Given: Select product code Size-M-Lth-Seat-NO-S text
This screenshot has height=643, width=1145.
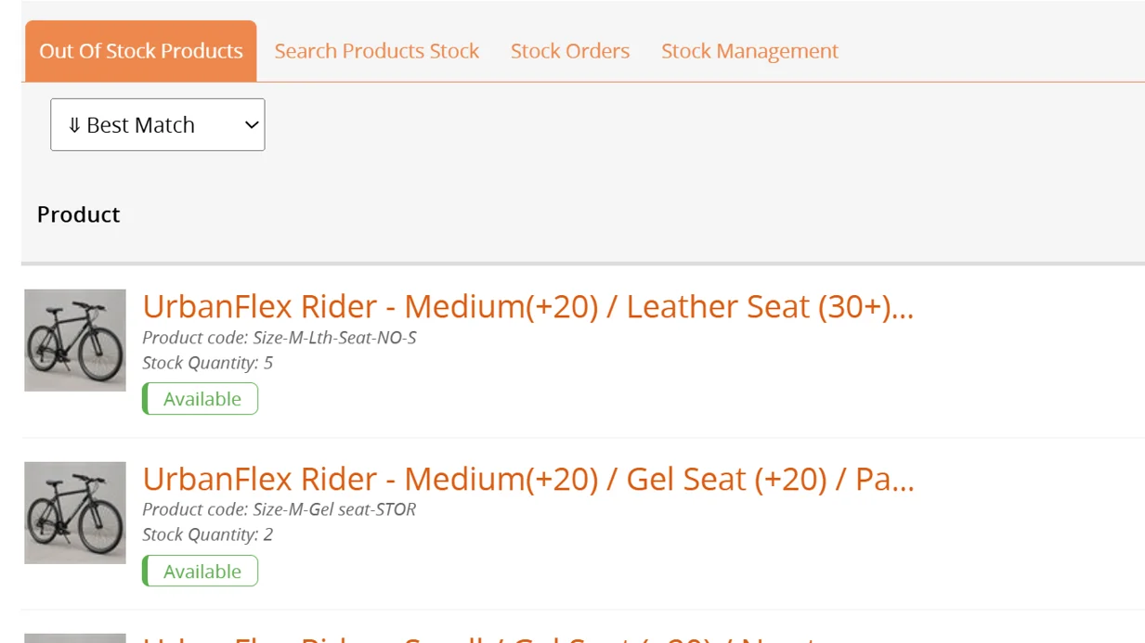Looking at the screenshot, I should 279,338.
